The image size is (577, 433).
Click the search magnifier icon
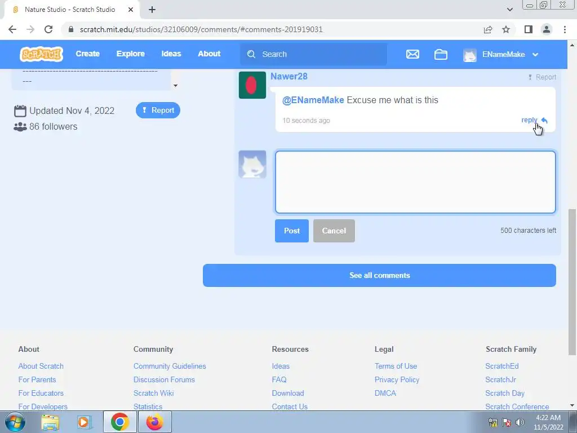coord(251,54)
